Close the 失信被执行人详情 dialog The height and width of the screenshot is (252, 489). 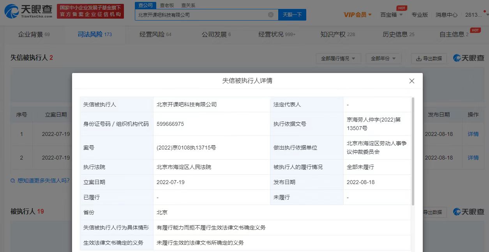tap(411, 81)
